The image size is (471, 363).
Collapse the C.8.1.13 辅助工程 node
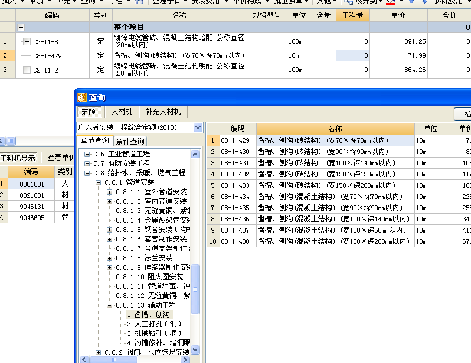point(110,305)
